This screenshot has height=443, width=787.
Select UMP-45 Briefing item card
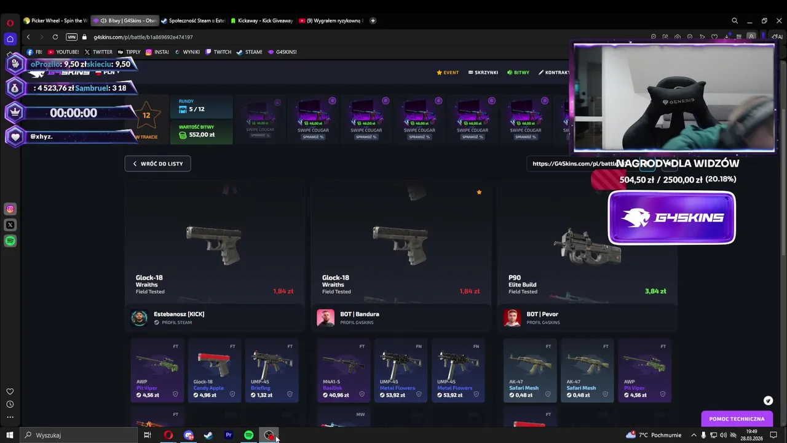[272, 370]
